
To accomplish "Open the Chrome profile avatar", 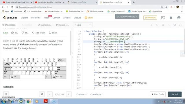I will pos(177,7).
